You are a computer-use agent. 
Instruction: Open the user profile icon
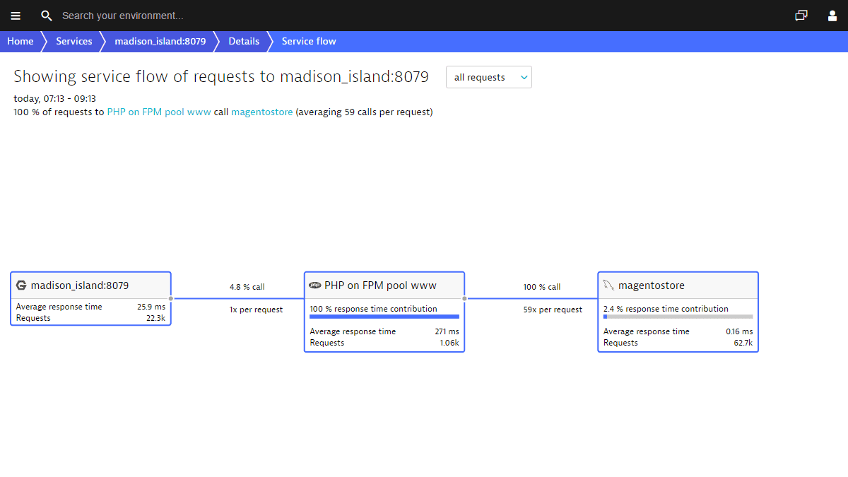point(832,16)
